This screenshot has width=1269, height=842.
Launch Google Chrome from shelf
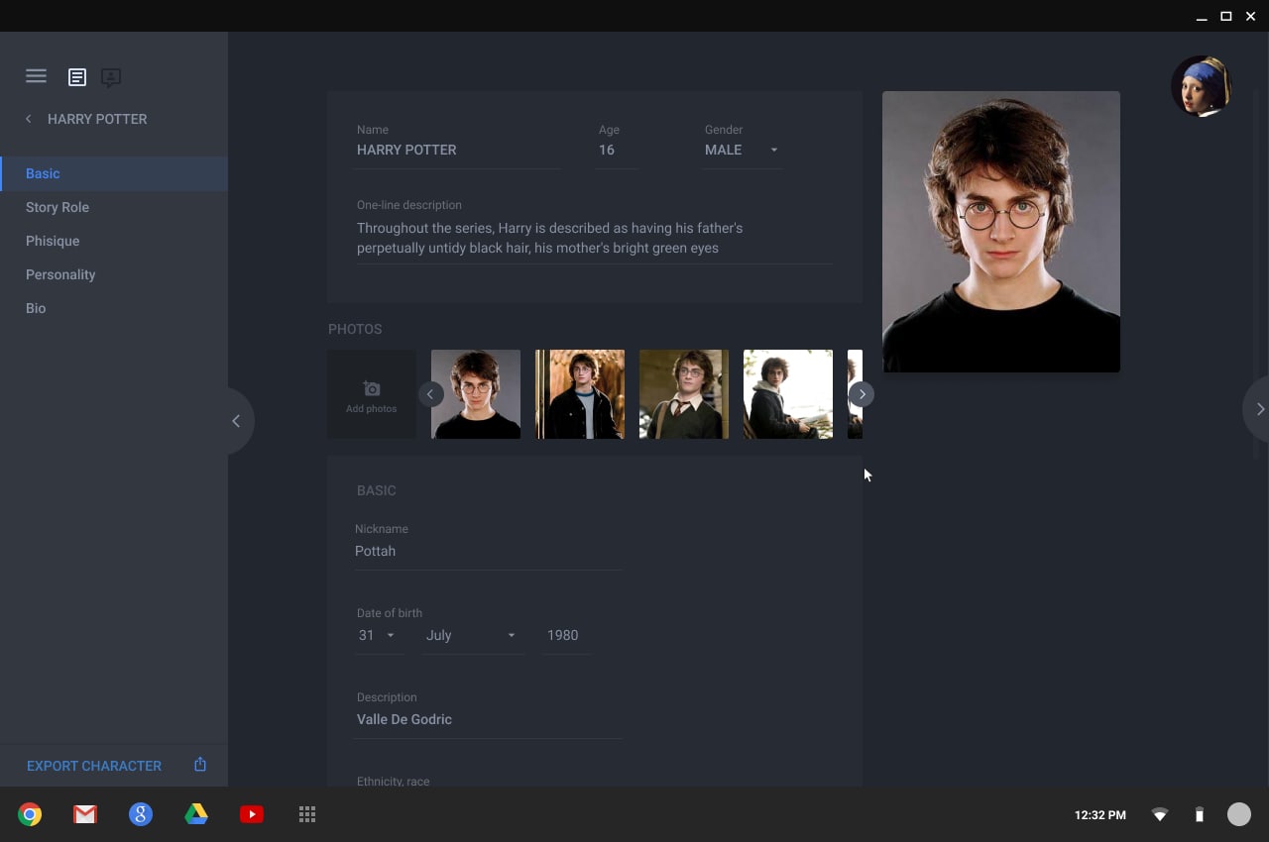[x=30, y=814]
